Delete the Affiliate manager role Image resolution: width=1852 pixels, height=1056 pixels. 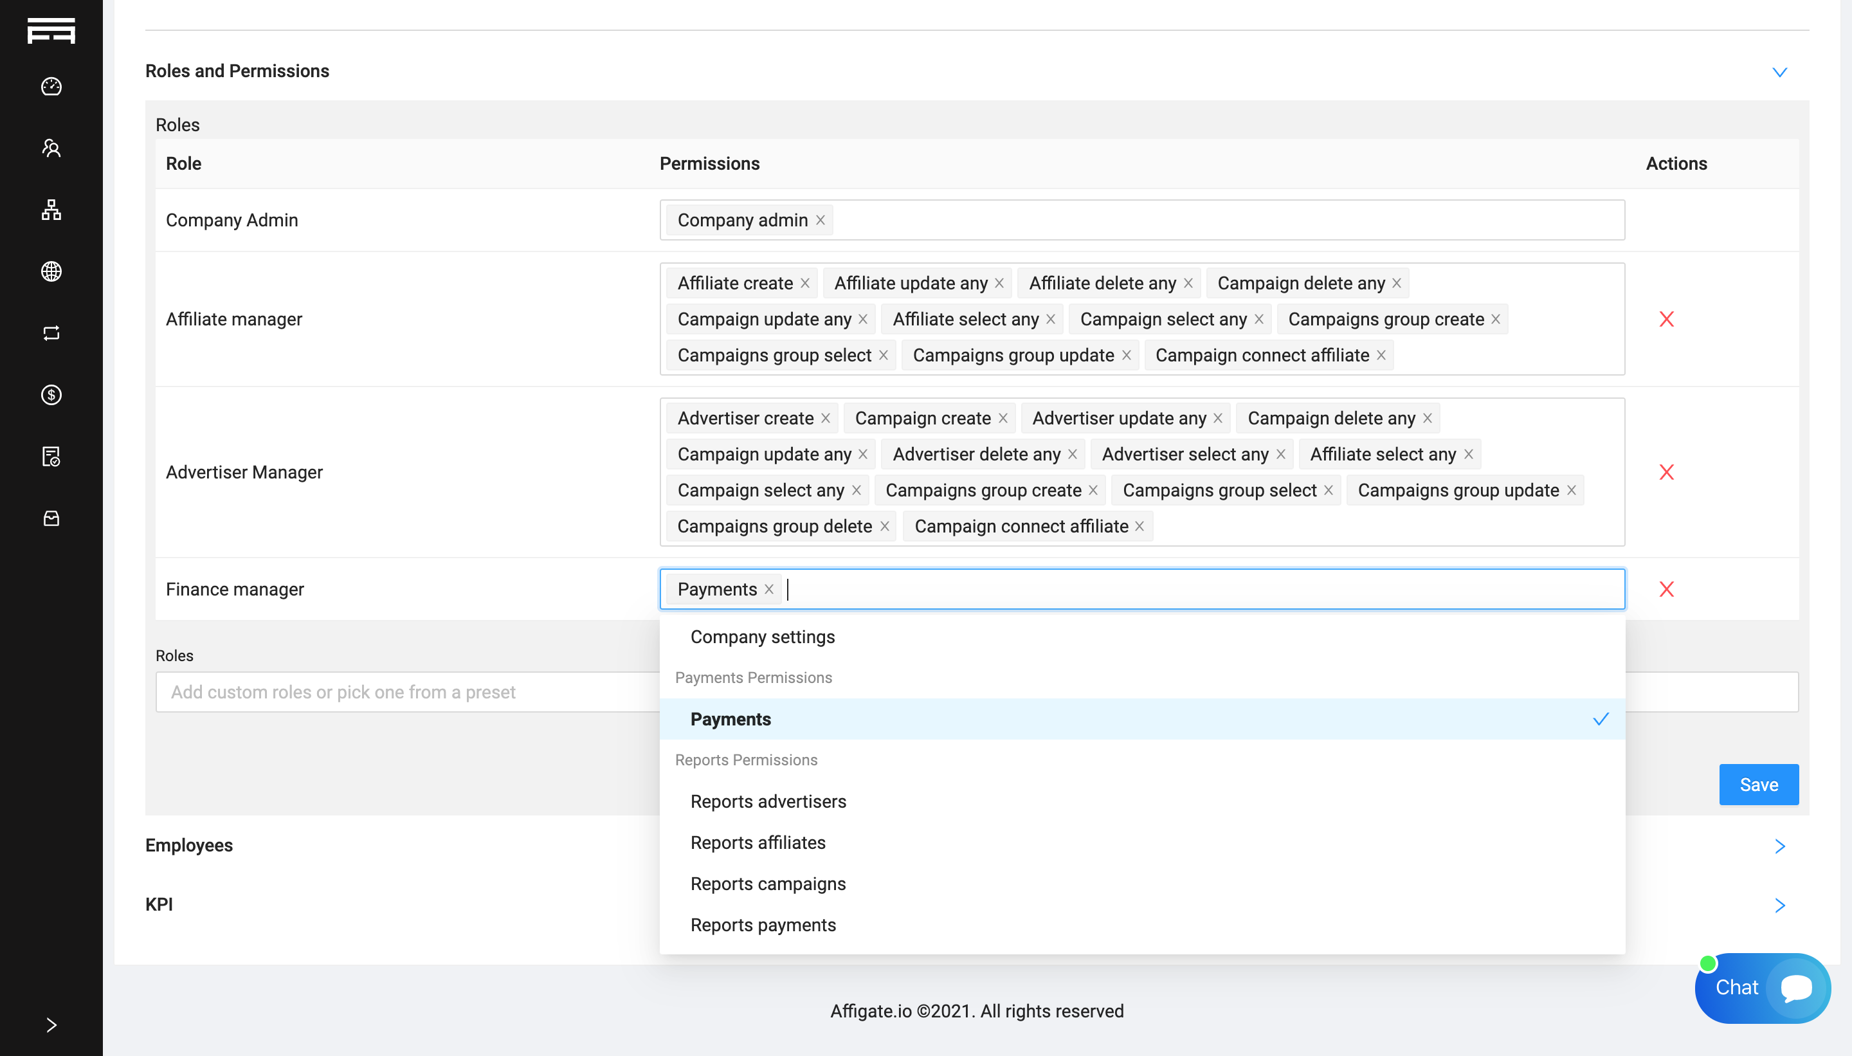1666,319
